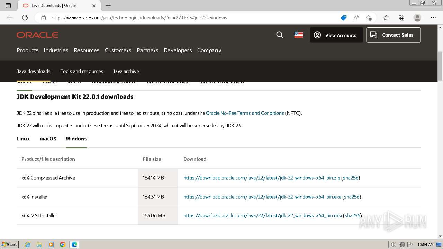Open Oracle No-Fee Terms and Conditions link
The height and width of the screenshot is (249, 443).
pyautogui.click(x=245, y=113)
